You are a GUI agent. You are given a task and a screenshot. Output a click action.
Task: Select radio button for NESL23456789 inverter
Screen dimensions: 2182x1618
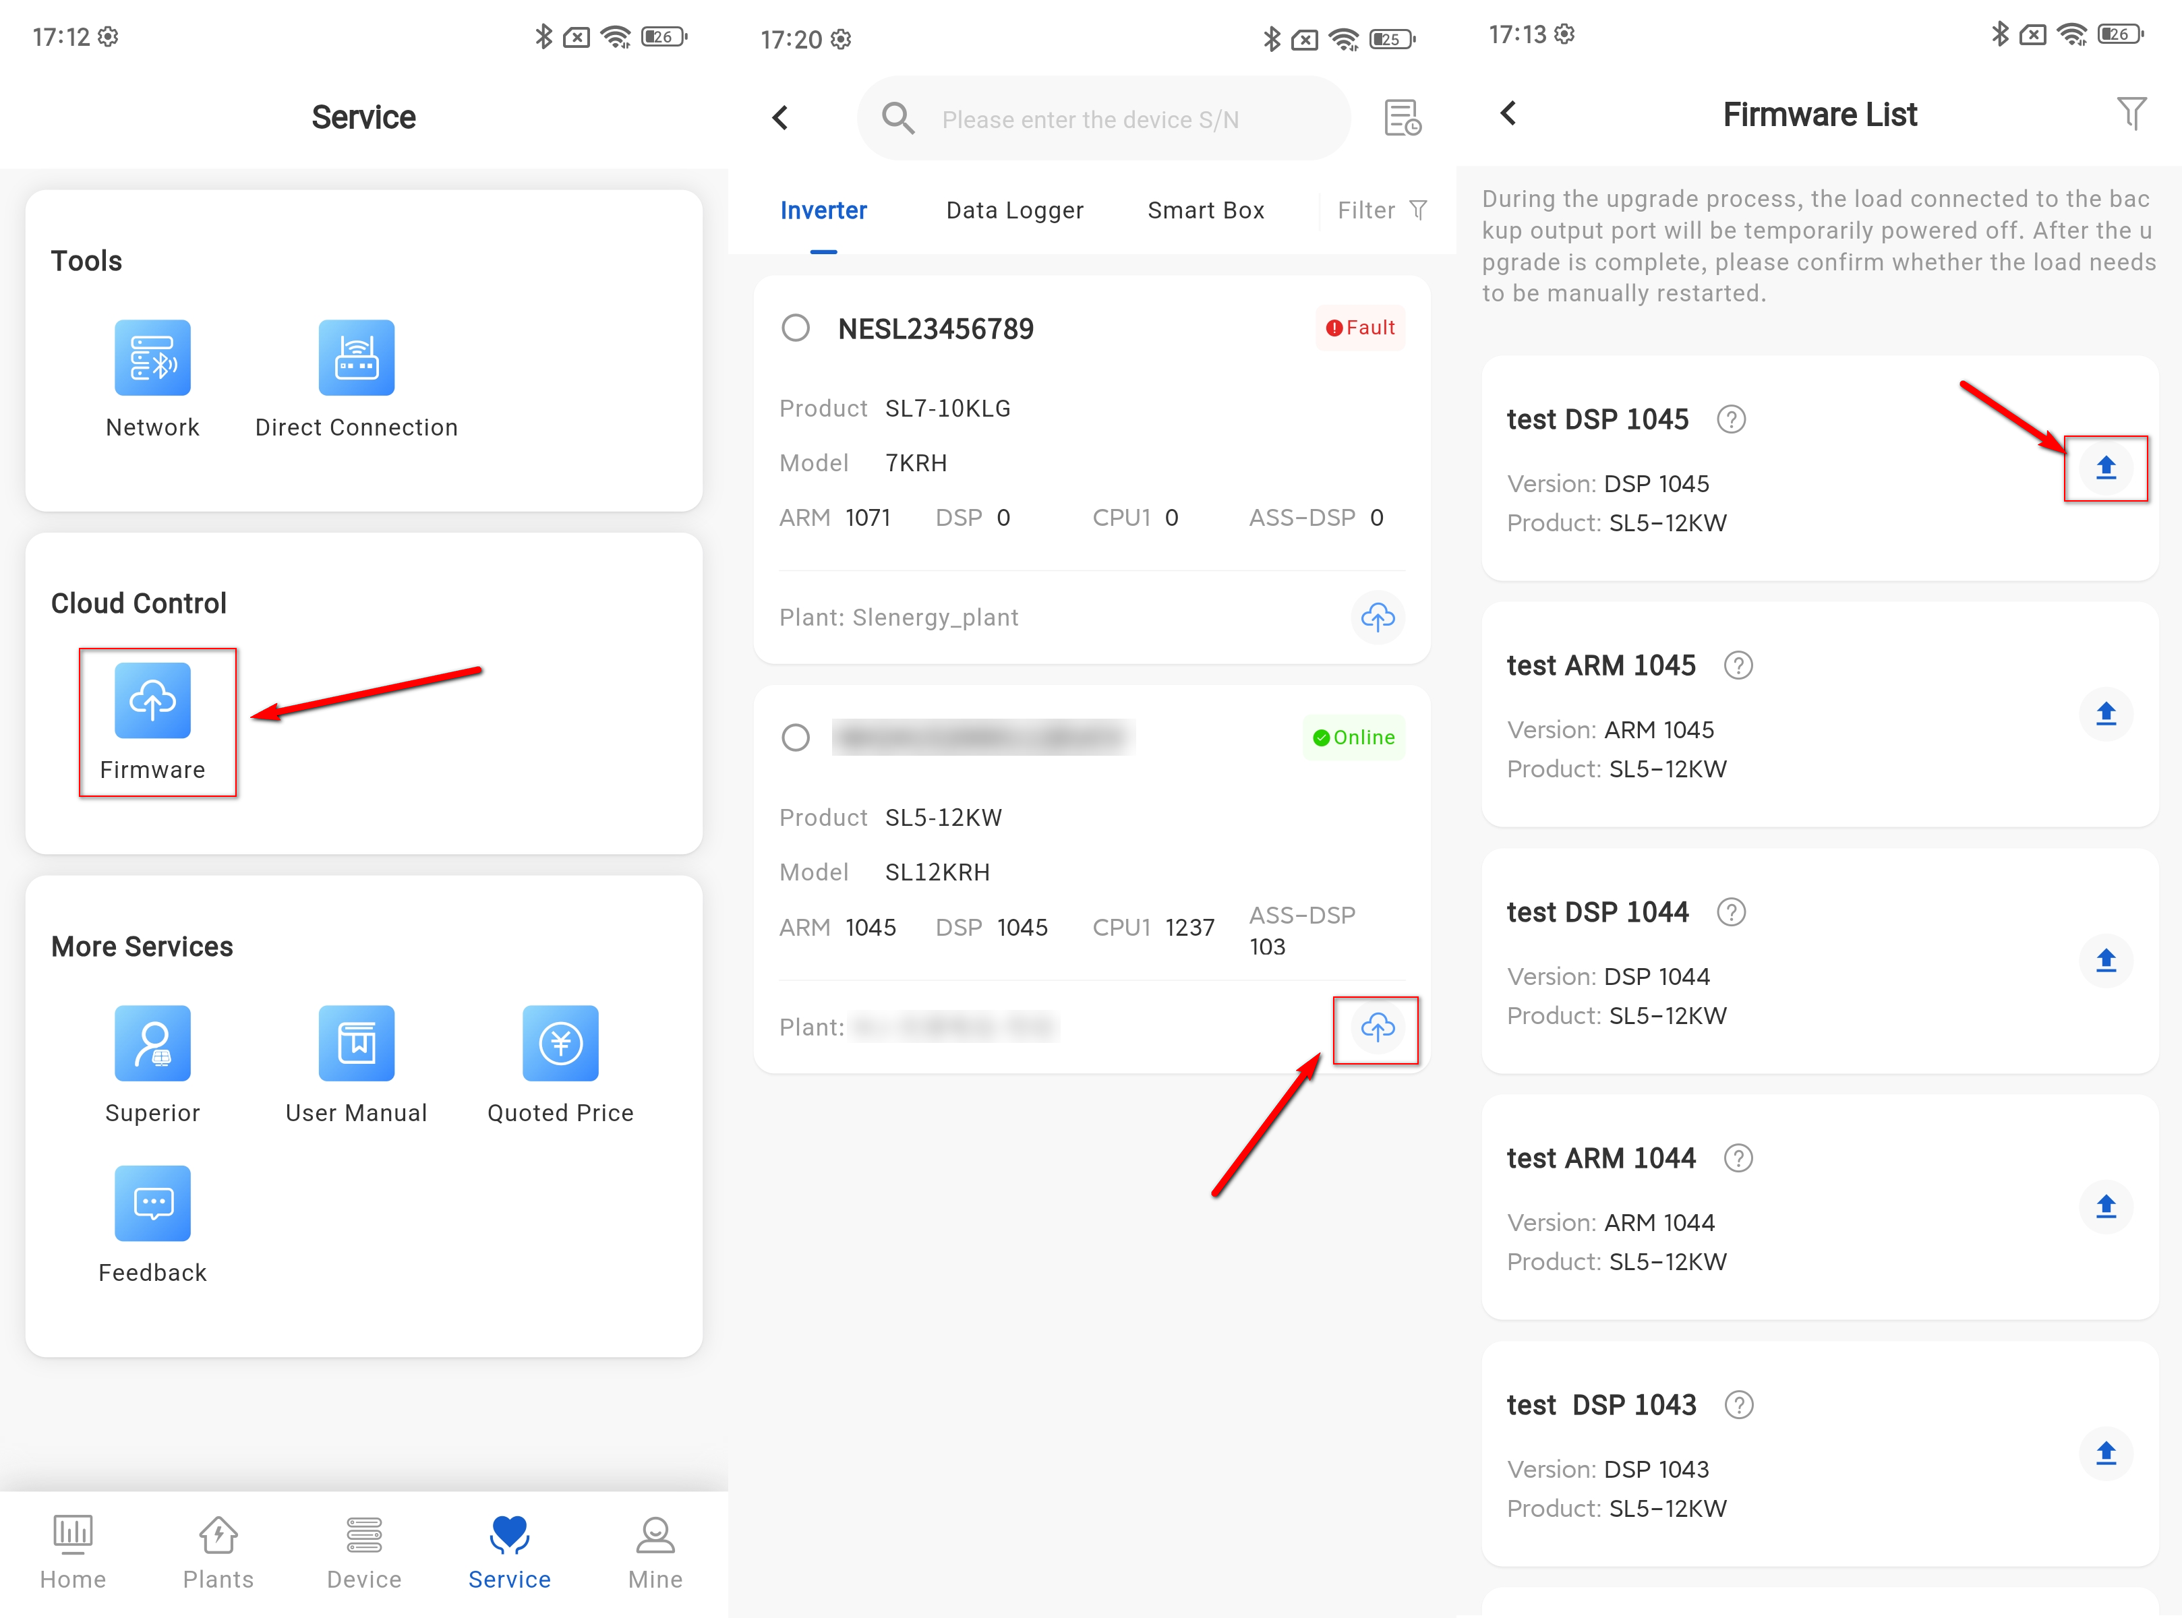795,328
